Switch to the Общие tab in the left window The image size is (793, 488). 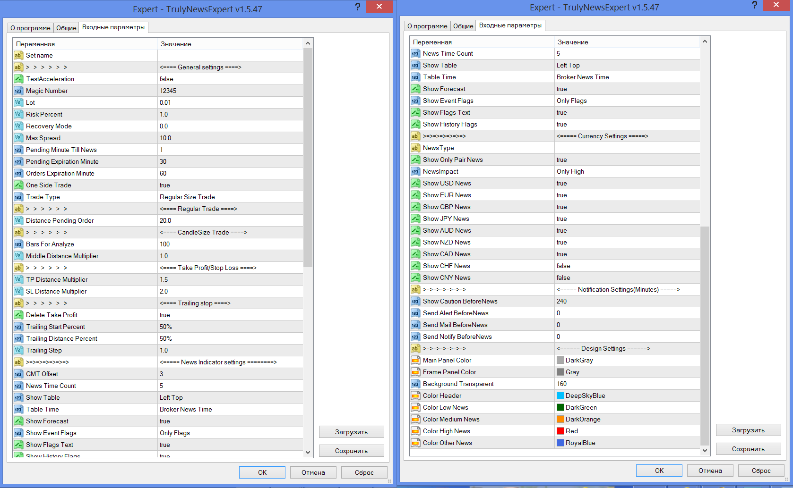pos(66,28)
